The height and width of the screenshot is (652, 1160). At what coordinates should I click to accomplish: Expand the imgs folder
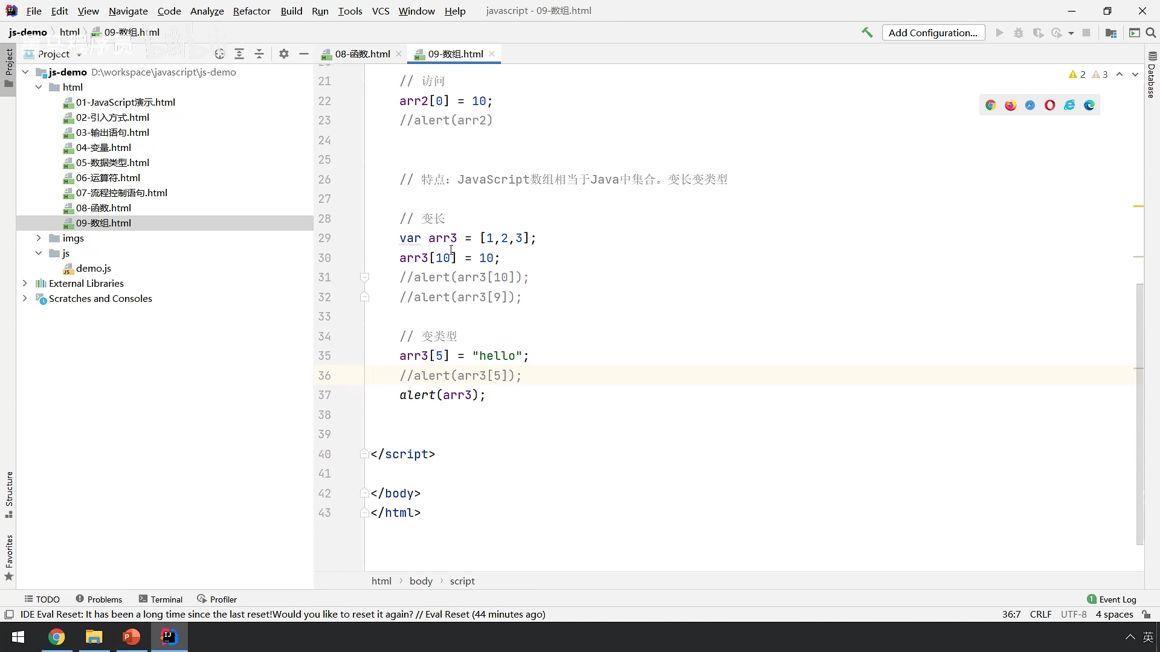pos(39,238)
